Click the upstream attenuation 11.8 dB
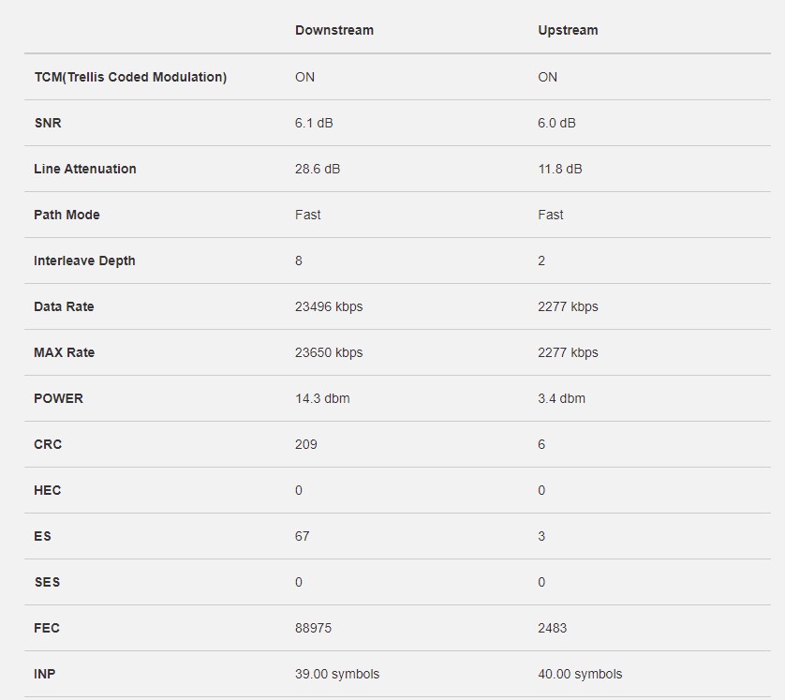 [x=560, y=170]
